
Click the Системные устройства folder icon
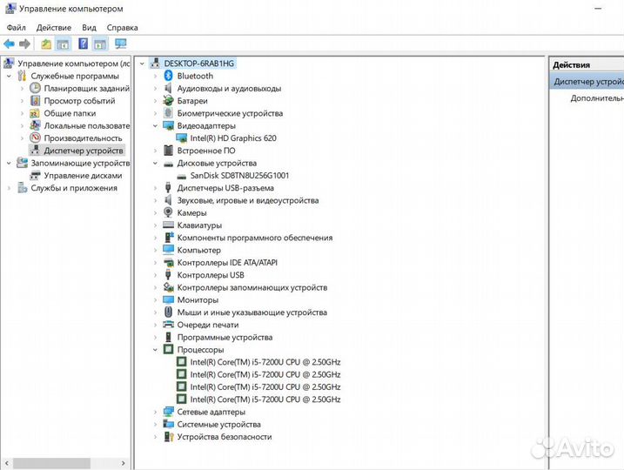168,424
